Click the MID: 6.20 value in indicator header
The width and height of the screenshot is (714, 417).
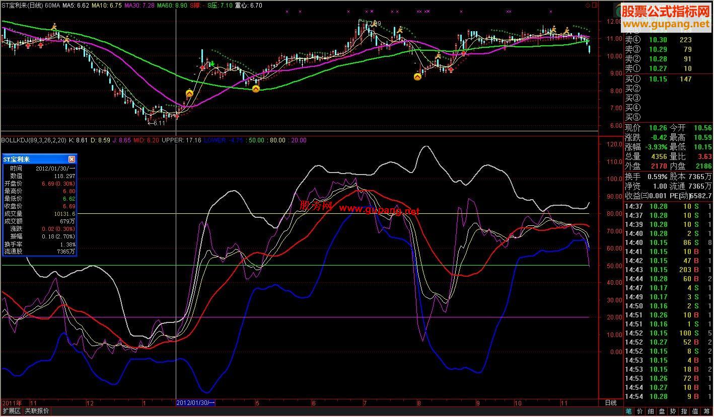click(146, 140)
